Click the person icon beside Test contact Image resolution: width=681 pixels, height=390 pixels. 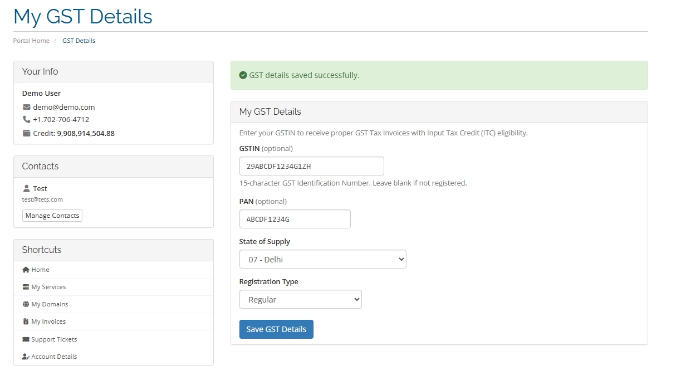(26, 188)
